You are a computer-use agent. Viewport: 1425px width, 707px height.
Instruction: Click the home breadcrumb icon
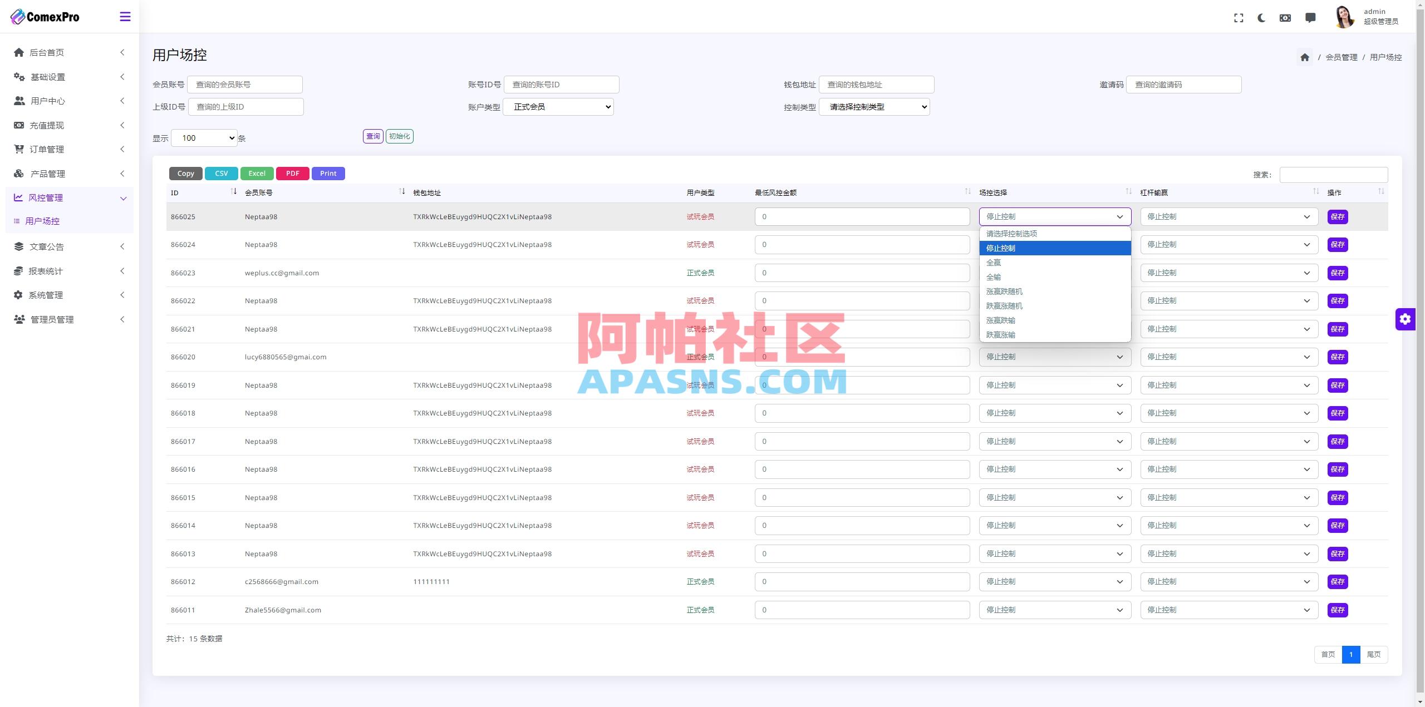[1305, 57]
